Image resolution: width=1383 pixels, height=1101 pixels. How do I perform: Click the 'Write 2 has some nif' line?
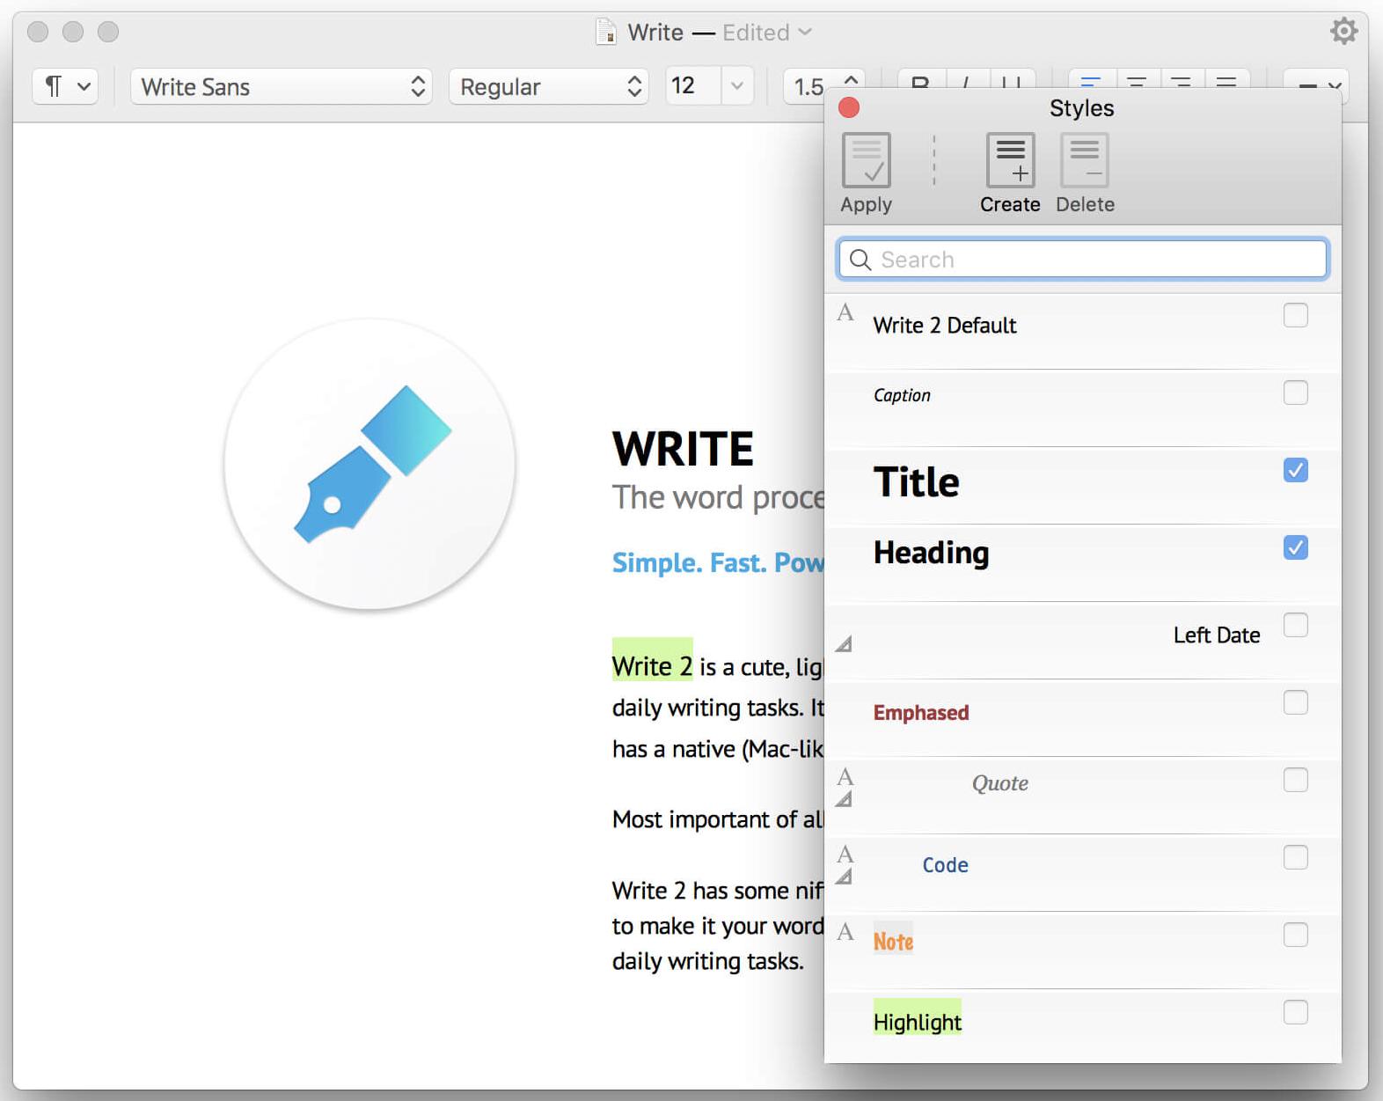[718, 891]
